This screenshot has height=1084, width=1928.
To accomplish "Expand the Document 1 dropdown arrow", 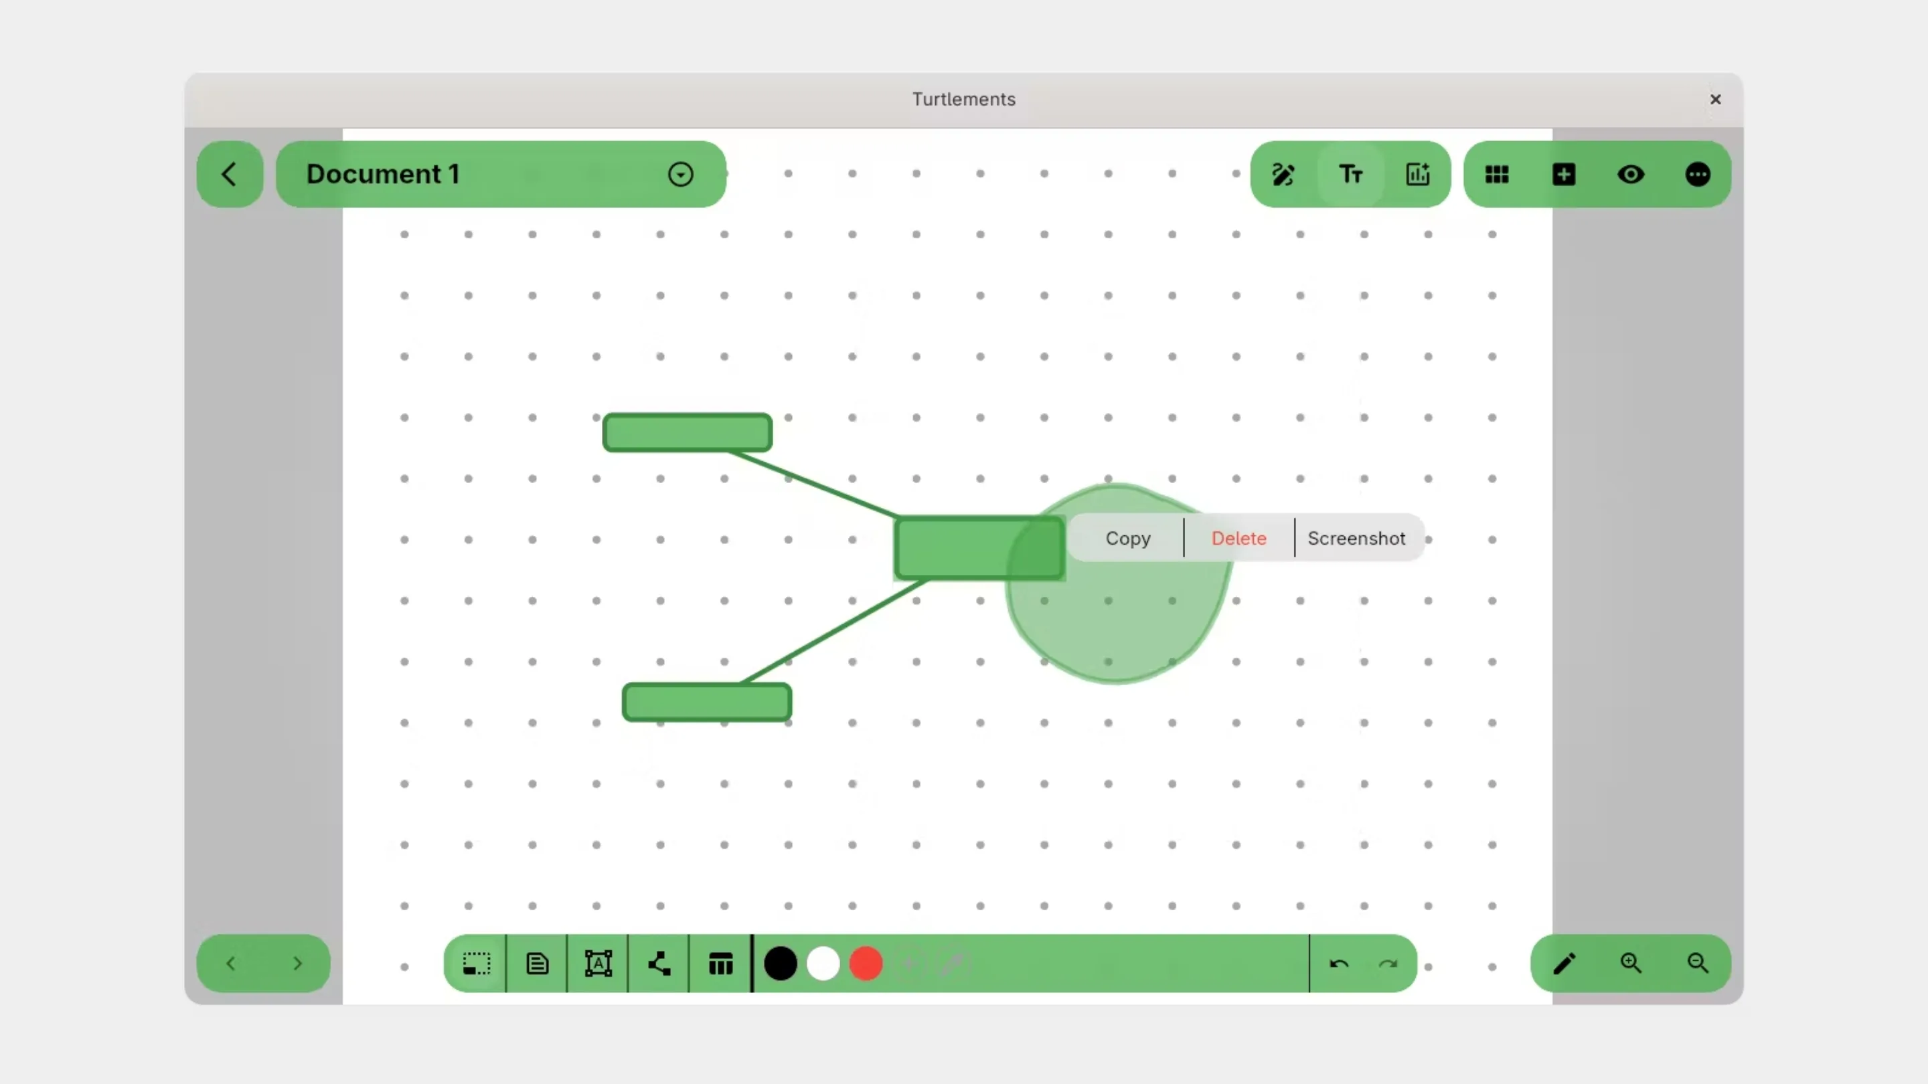I will pos(680,174).
